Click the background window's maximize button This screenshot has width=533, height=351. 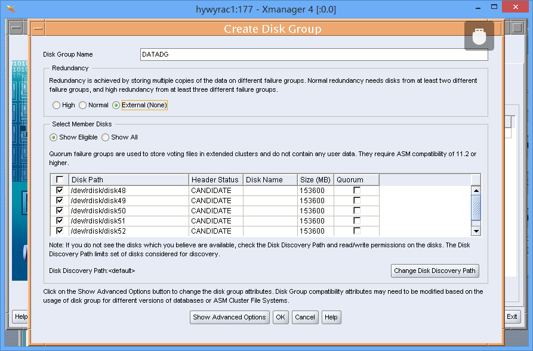[x=517, y=27]
